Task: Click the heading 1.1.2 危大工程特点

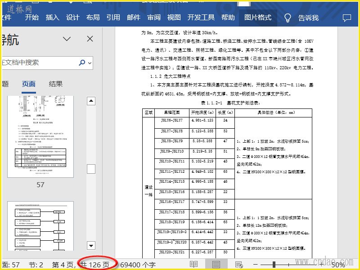Action: pos(171,76)
